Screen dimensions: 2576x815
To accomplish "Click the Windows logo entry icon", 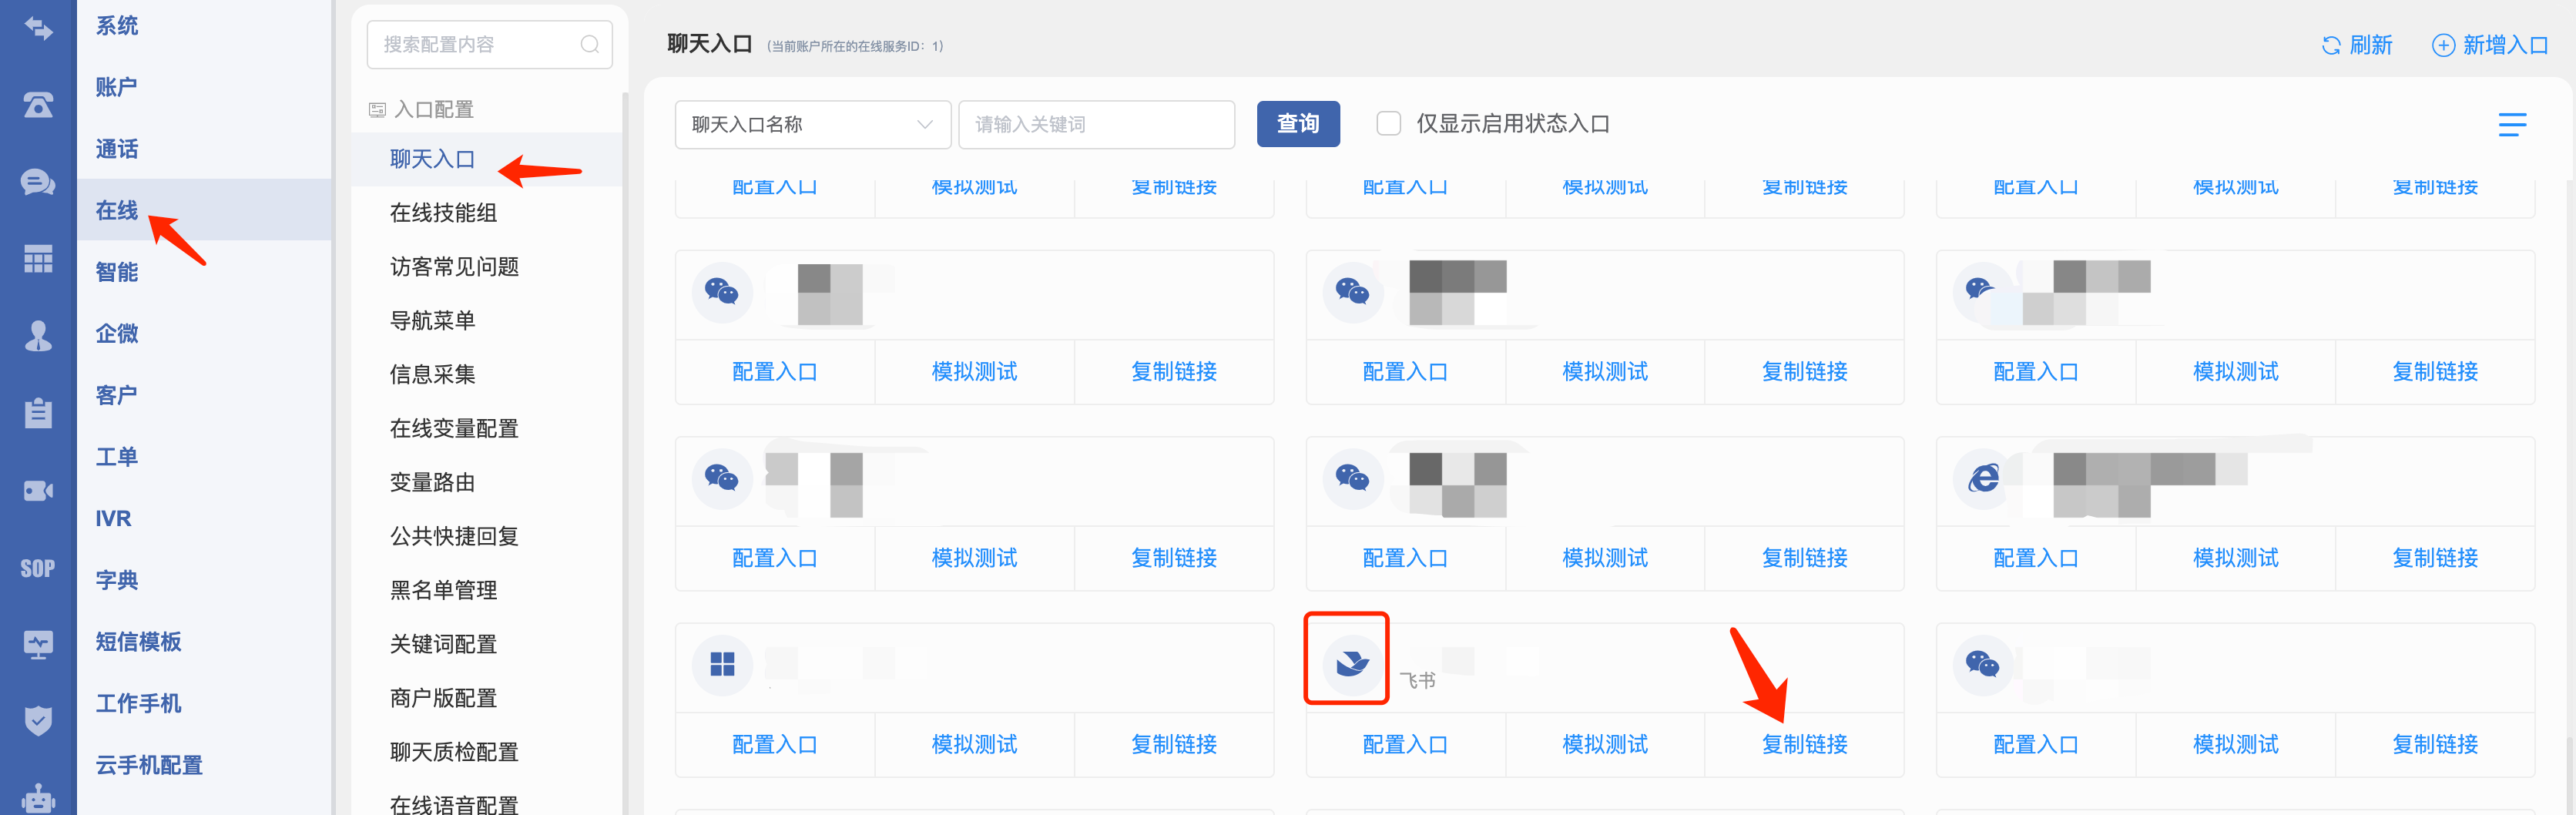I will [x=722, y=663].
